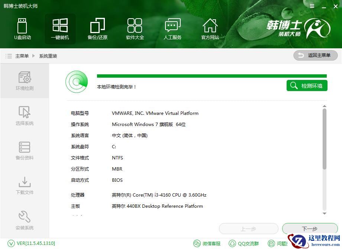Click the 选择系统 sidebar step
The height and width of the screenshot is (249, 342).
pos(24,116)
